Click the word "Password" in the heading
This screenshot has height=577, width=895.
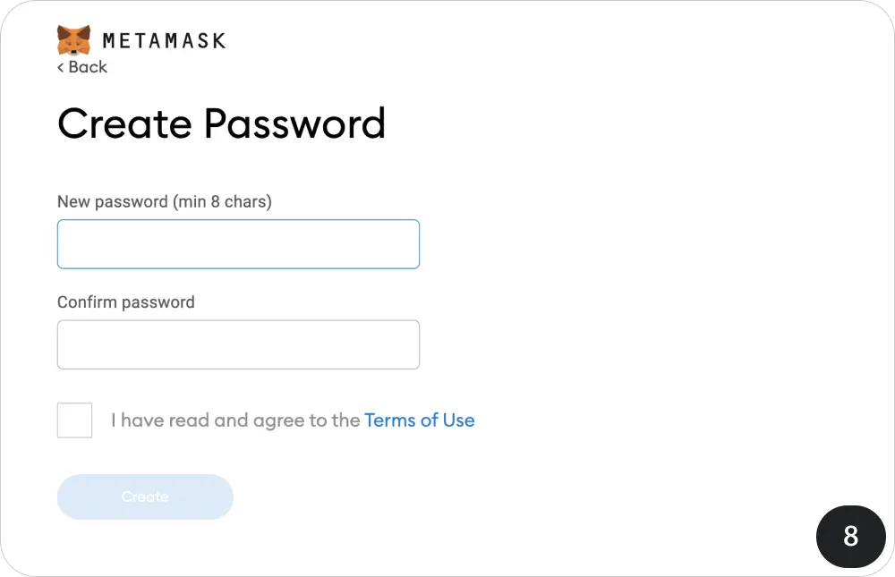(x=294, y=123)
